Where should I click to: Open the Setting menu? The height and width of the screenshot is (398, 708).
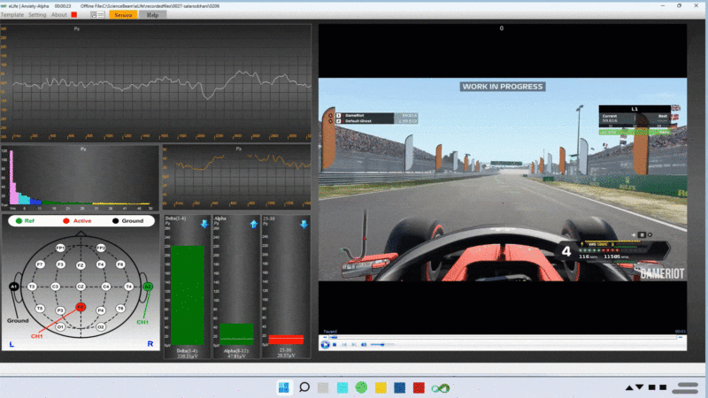point(37,15)
